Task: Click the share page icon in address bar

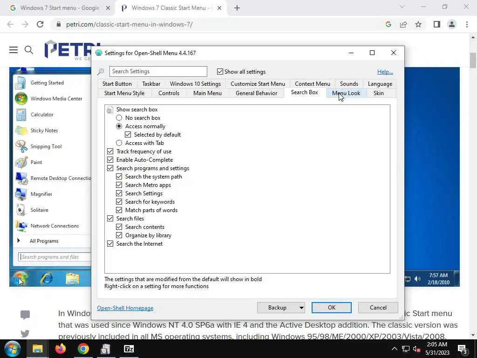Action: 403,24
